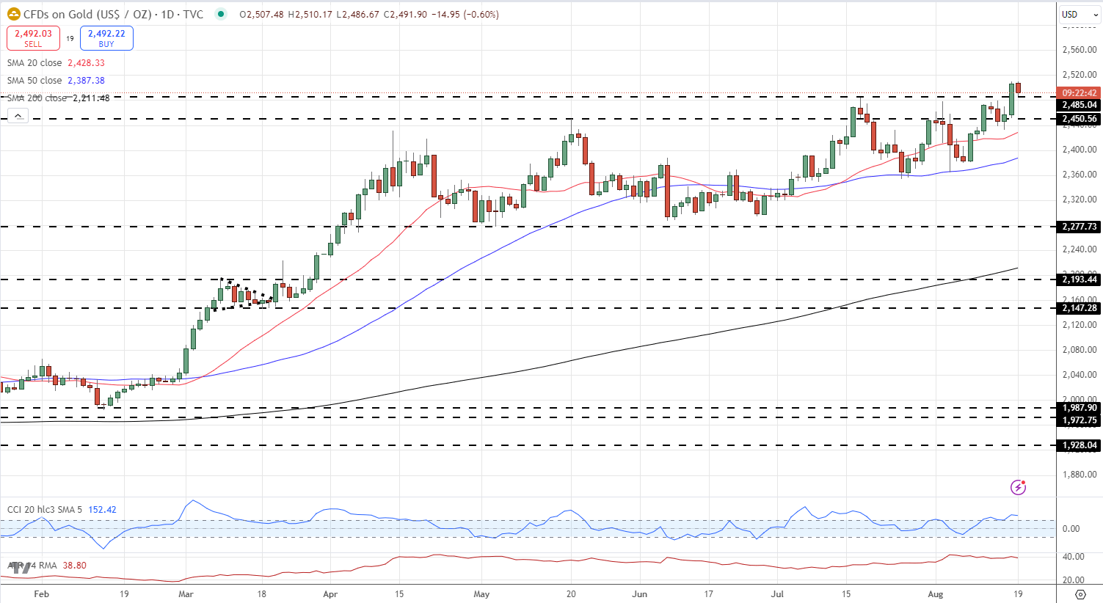Open the CFDs on Gold symbol title
The height and width of the screenshot is (603, 1103).
113,14
